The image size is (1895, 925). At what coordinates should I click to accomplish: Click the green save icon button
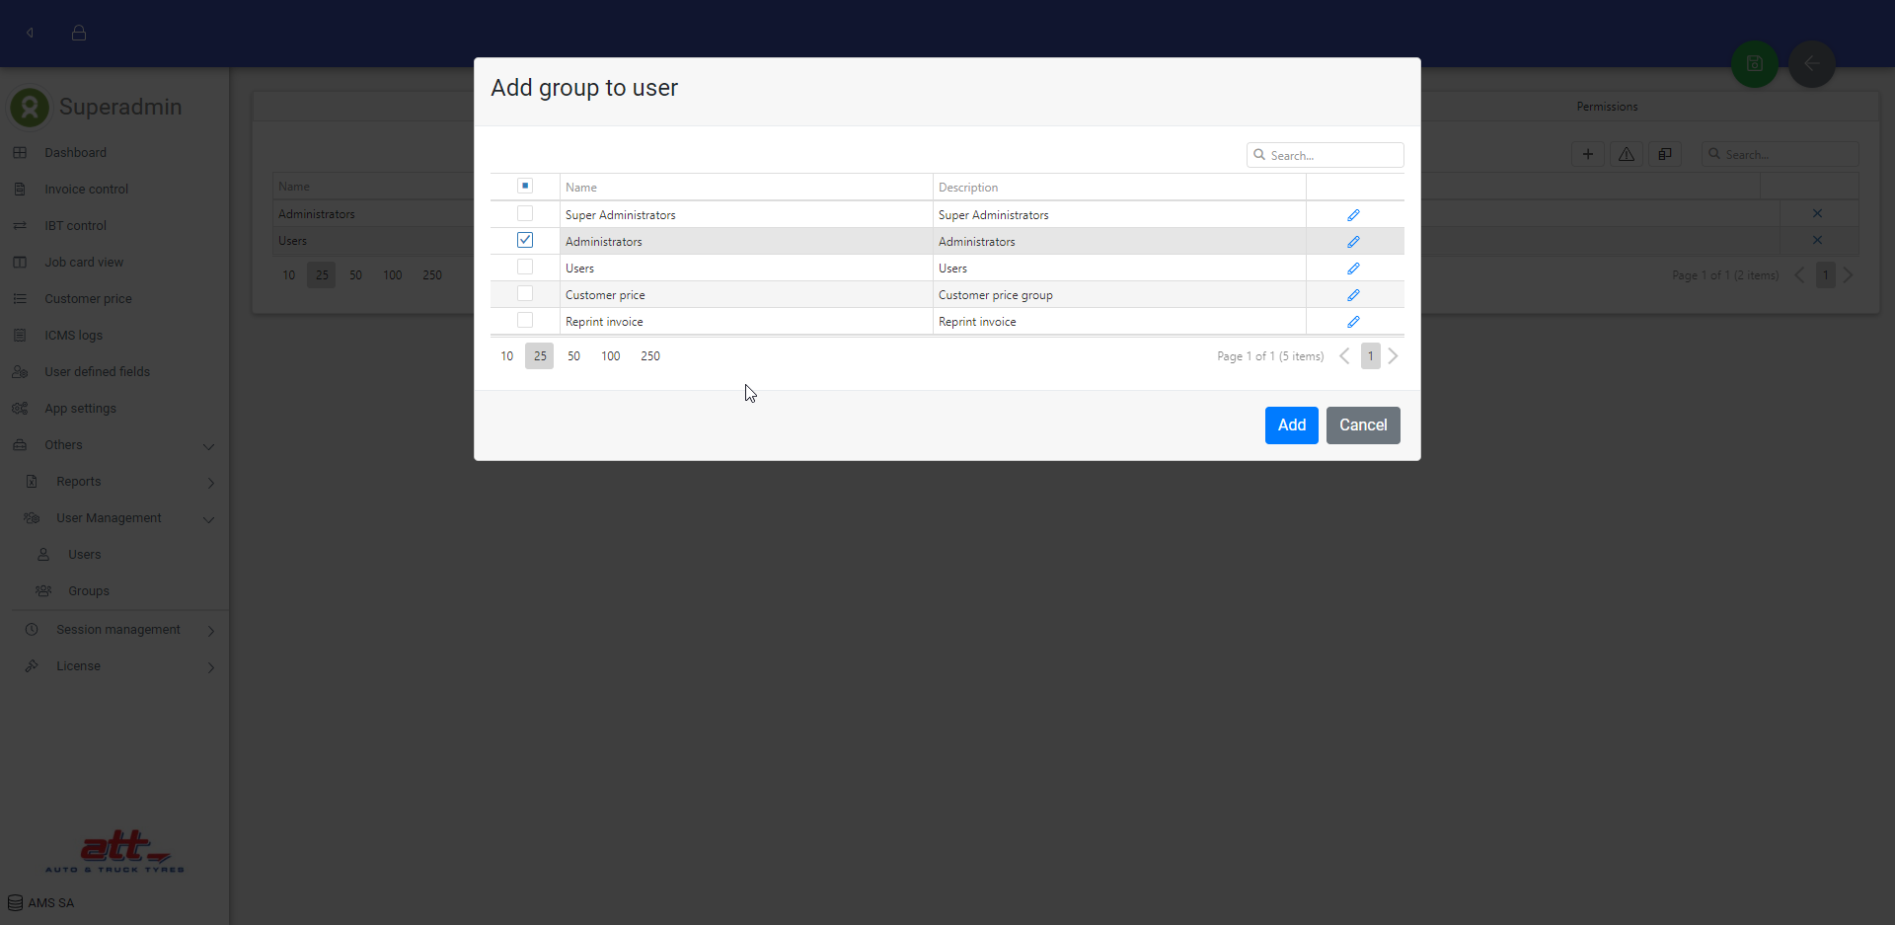(1754, 64)
